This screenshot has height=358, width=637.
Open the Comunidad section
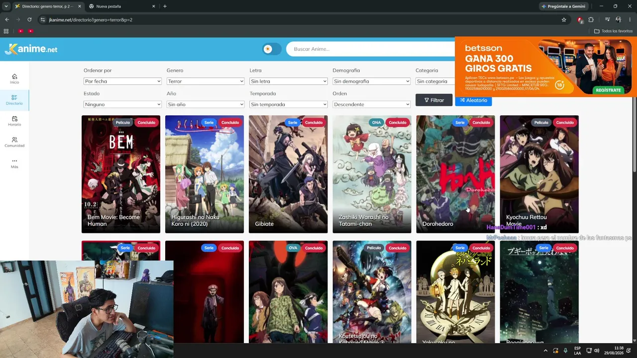pyautogui.click(x=14, y=142)
